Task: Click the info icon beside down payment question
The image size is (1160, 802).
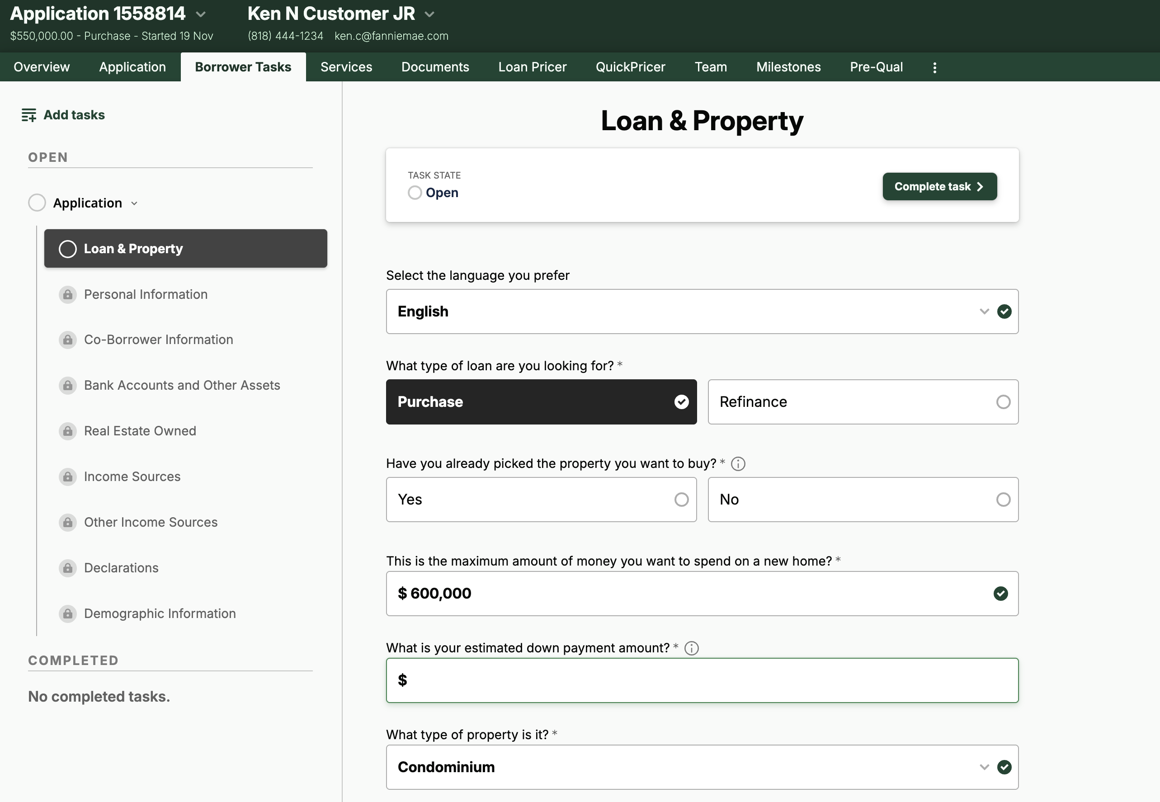Action: [x=691, y=648]
